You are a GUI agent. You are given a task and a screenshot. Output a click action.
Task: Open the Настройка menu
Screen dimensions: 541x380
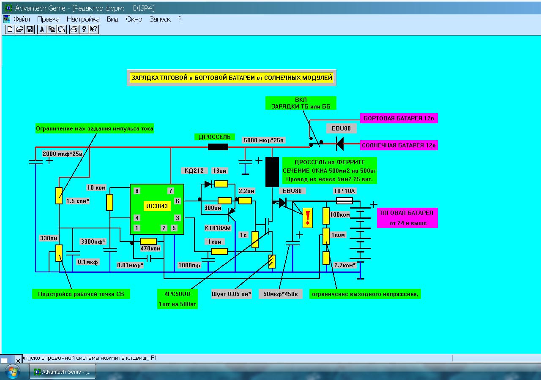83,19
